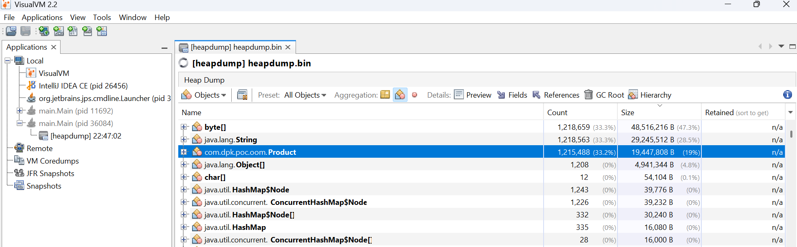Viewport: 797px width, 247px height.
Task: Toggle the Preview details view
Action: coord(473,95)
